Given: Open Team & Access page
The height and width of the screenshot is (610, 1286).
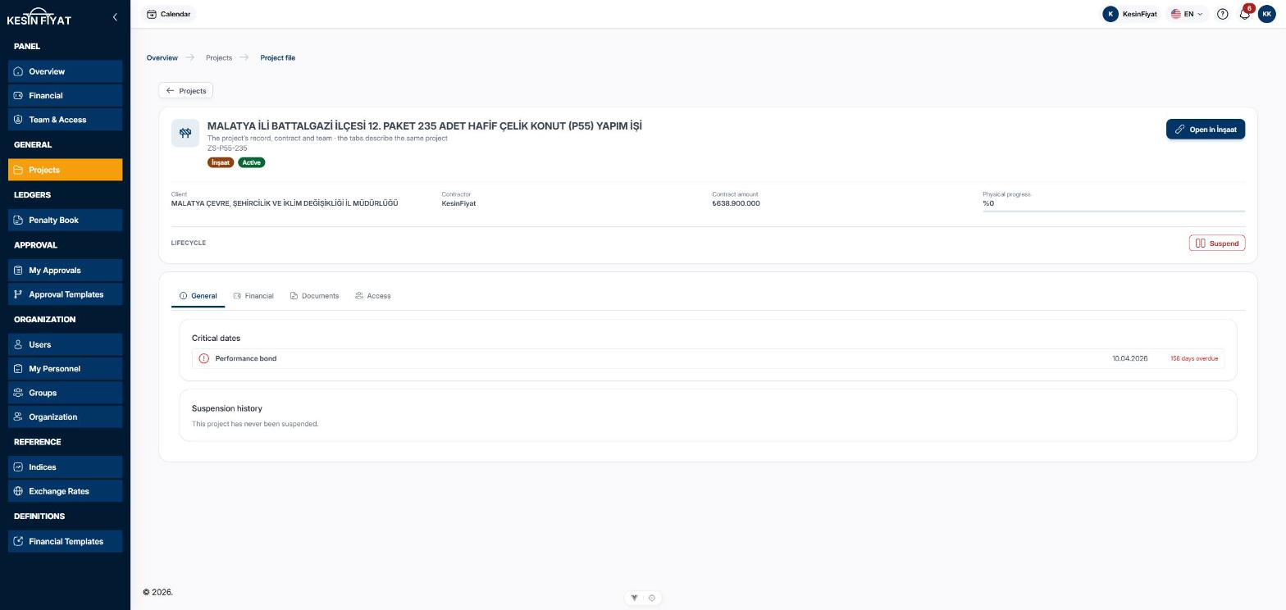Looking at the screenshot, I should [65, 120].
